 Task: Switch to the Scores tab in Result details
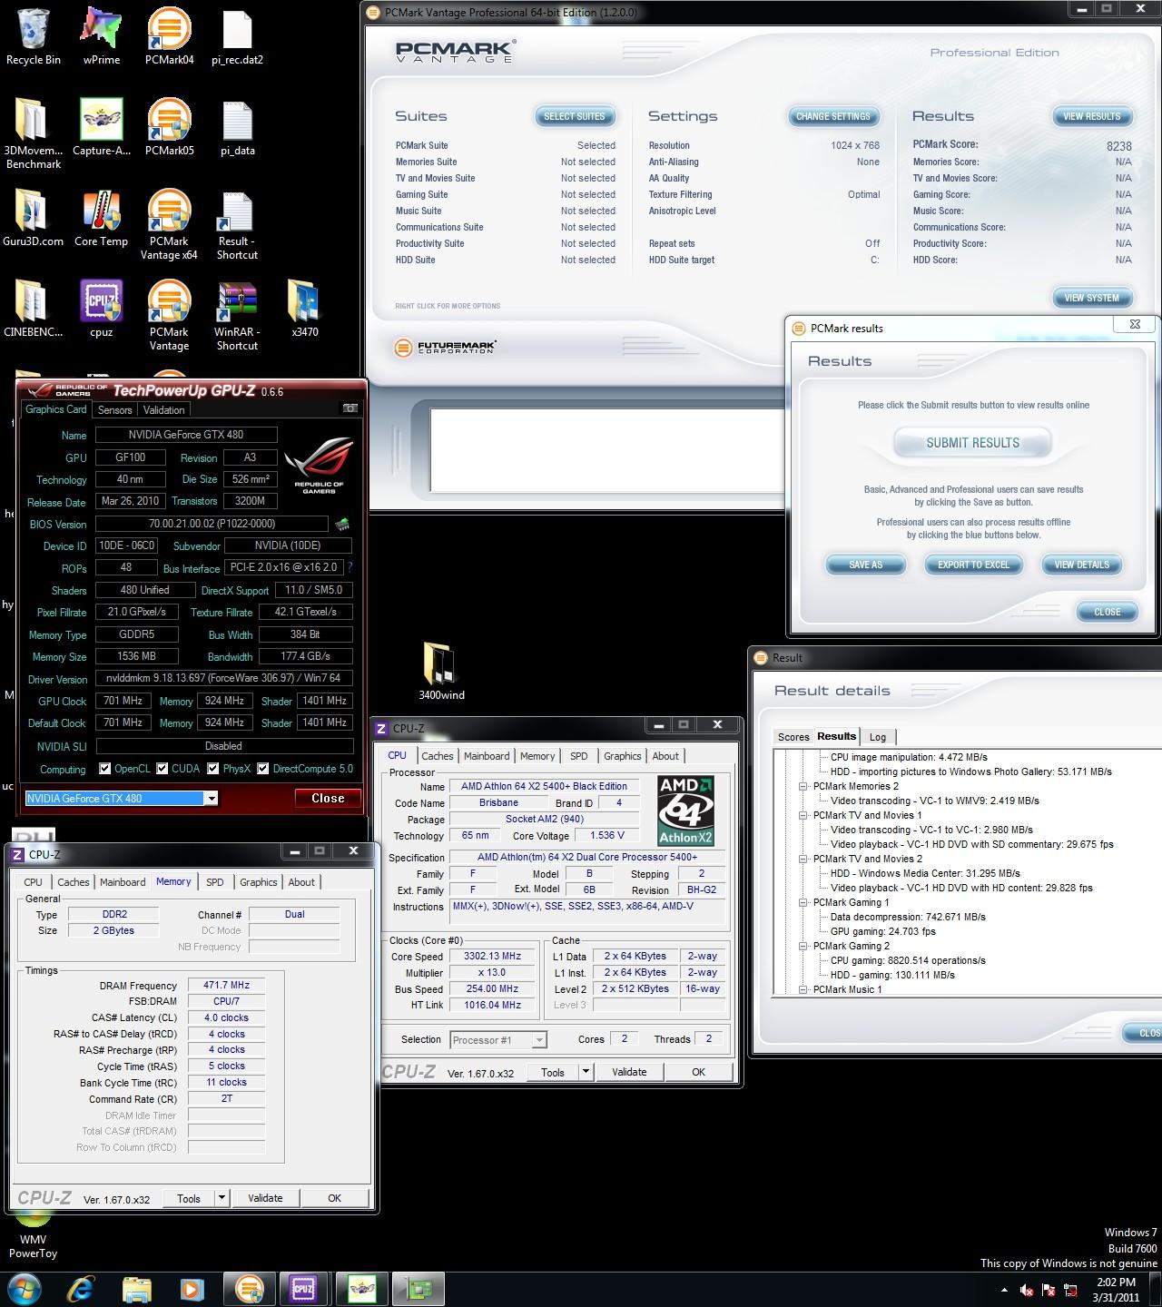click(793, 737)
